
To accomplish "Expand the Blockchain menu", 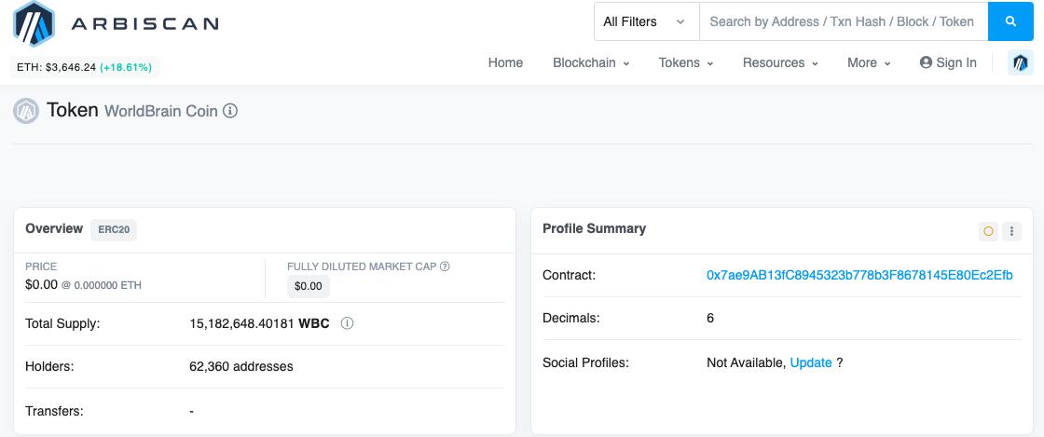I will [x=591, y=62].
